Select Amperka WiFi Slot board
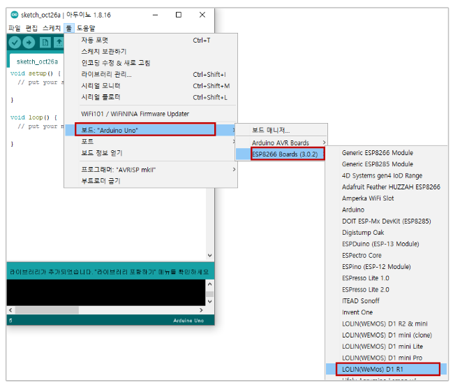This screenshot has height=385, width=453. coord(387,198)
